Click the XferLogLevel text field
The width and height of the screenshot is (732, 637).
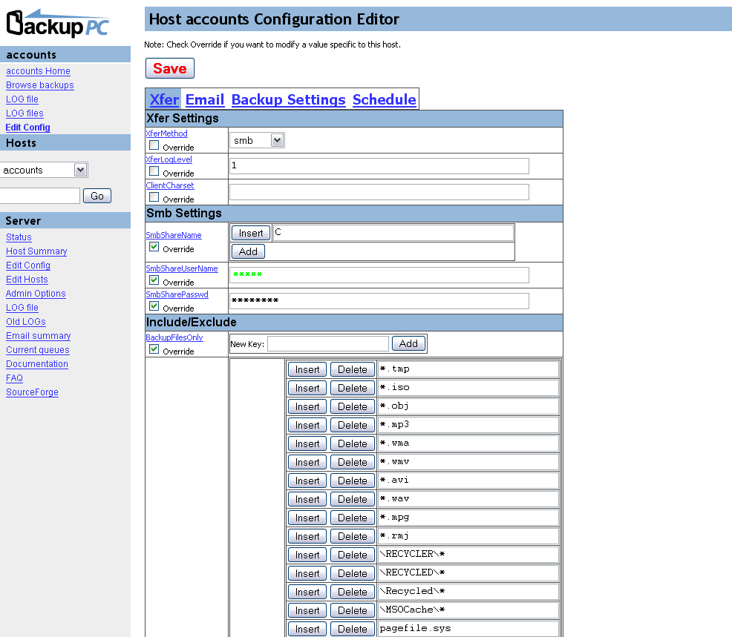(x=379, y=165)
